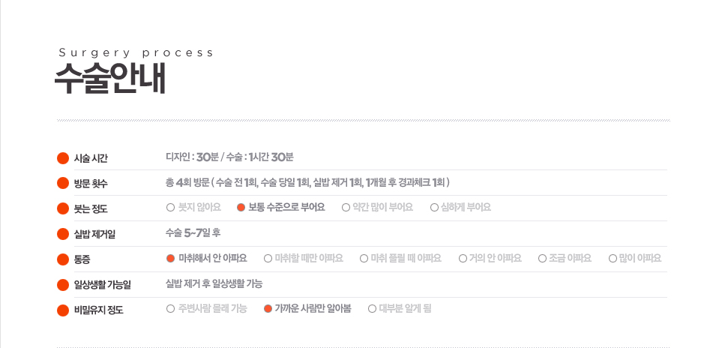This screenshot has width=722, height=348.
Task: Select the 붓지 않아요 radio option
Action: pos(170,207)
